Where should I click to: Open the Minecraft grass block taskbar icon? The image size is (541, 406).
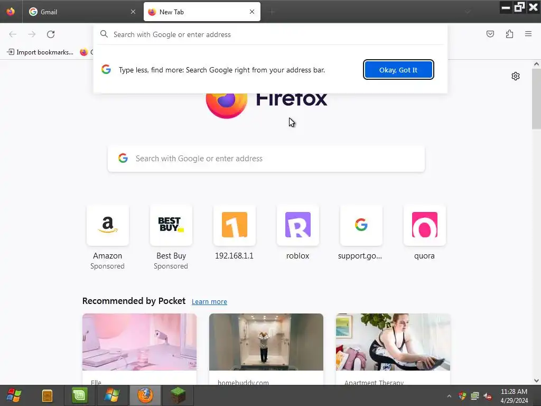click(x=178, y=395)
